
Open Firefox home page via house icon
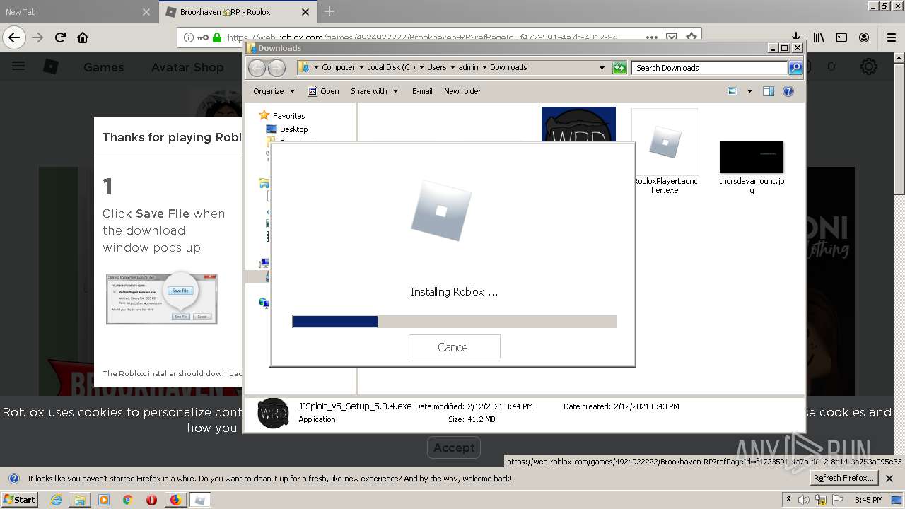click(83, 37)
